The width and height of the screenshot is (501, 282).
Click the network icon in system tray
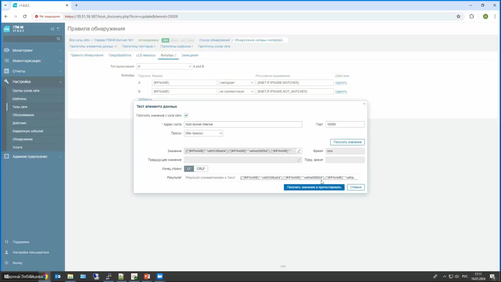point(451,276)
